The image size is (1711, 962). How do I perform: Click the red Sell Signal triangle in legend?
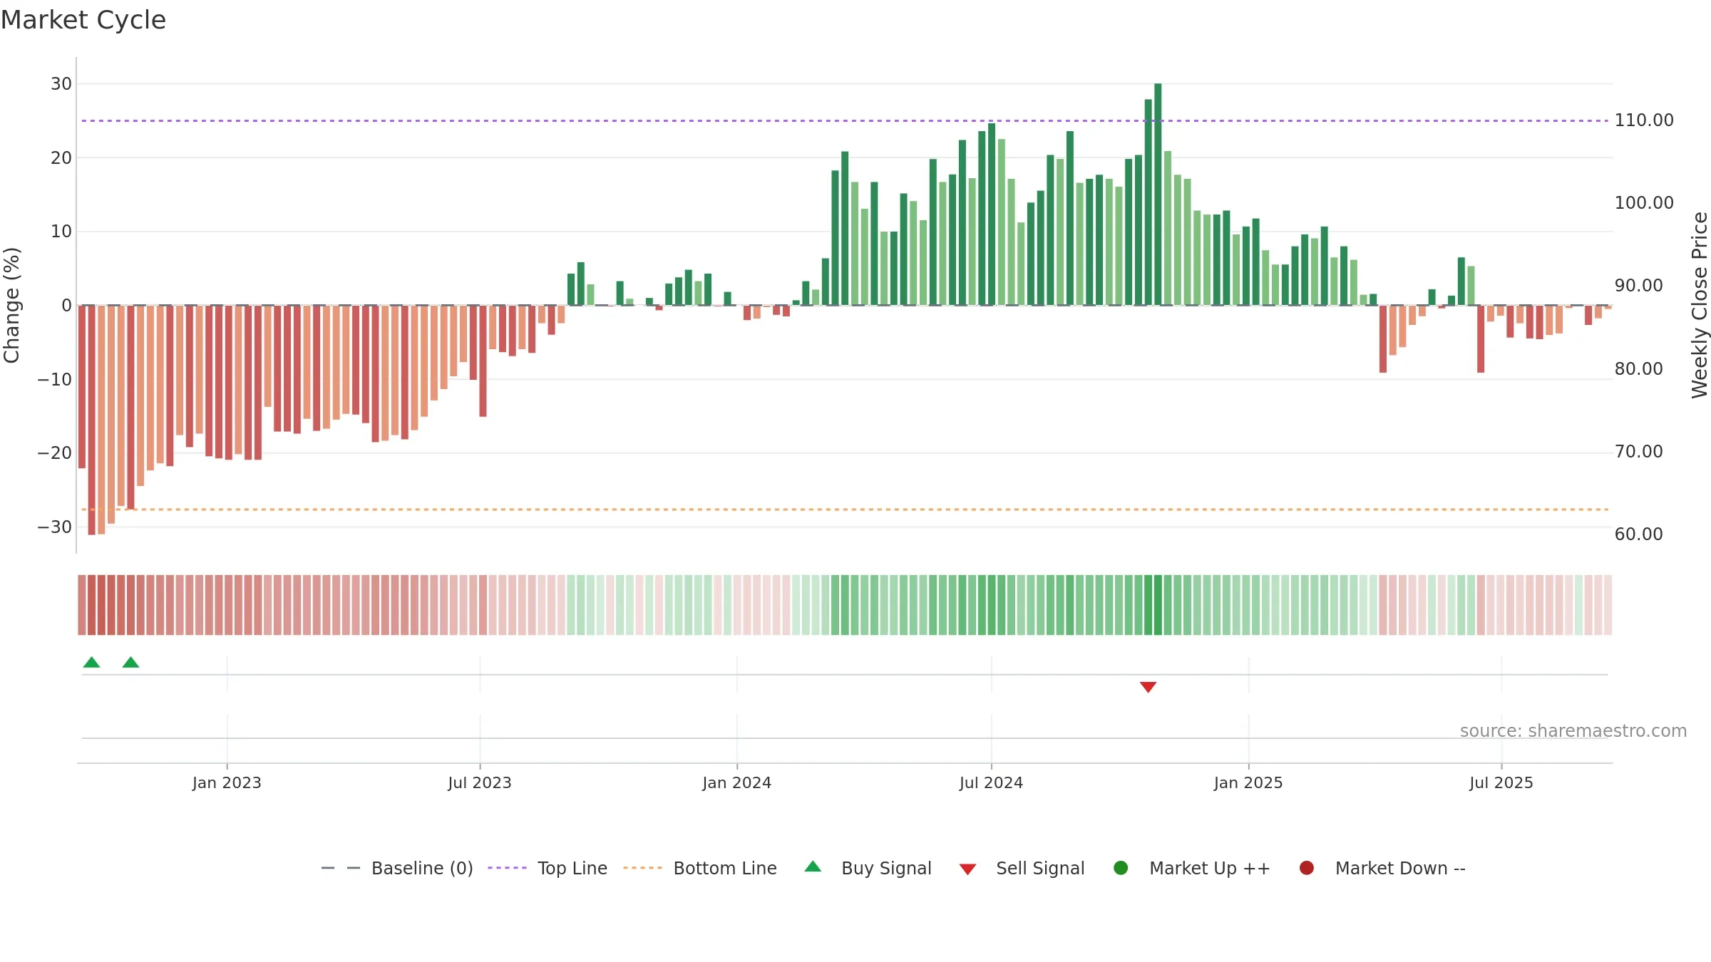(x=967, y=869)
